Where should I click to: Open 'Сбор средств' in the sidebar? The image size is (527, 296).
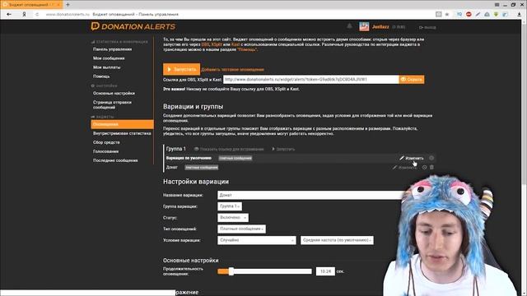pos(106,142)
